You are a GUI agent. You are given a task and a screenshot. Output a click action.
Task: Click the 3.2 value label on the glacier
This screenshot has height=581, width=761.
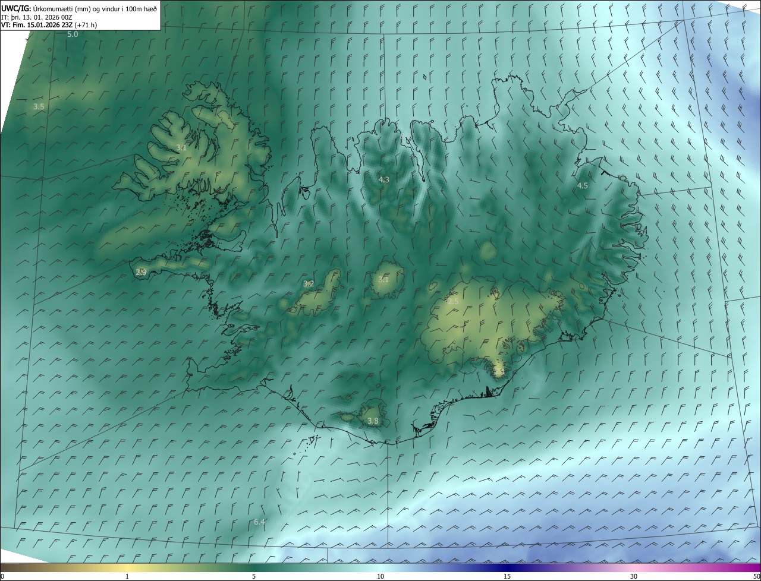tap(309, 284)
